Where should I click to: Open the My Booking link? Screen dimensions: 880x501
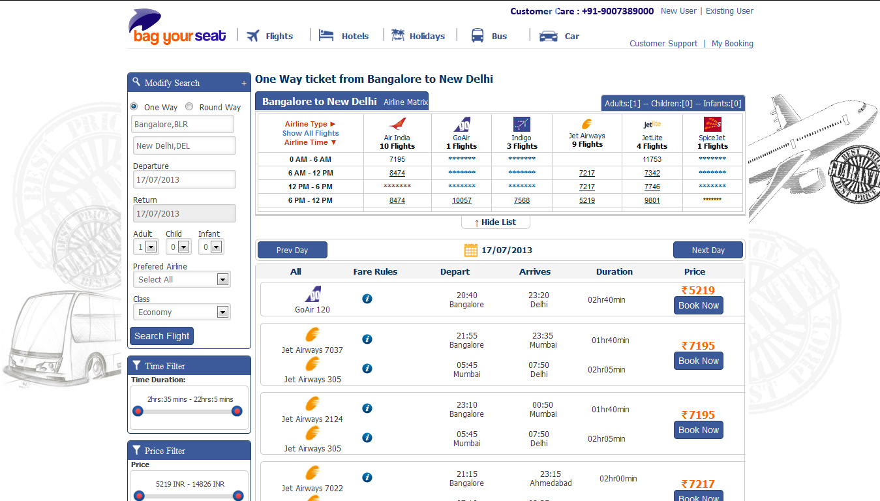[x=733, y=44]
